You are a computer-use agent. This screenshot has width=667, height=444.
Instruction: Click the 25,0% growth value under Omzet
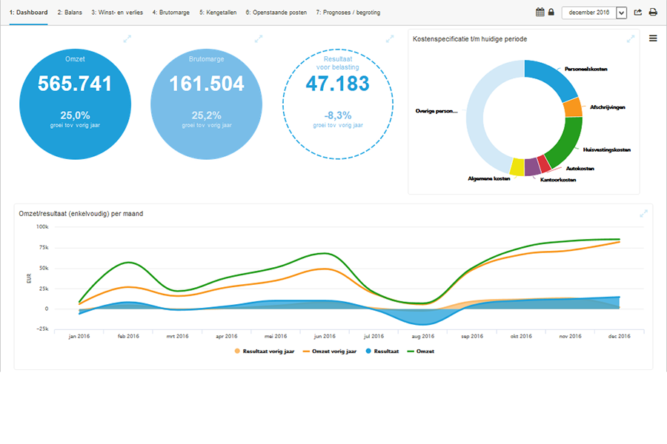click(x=75, y=115)
